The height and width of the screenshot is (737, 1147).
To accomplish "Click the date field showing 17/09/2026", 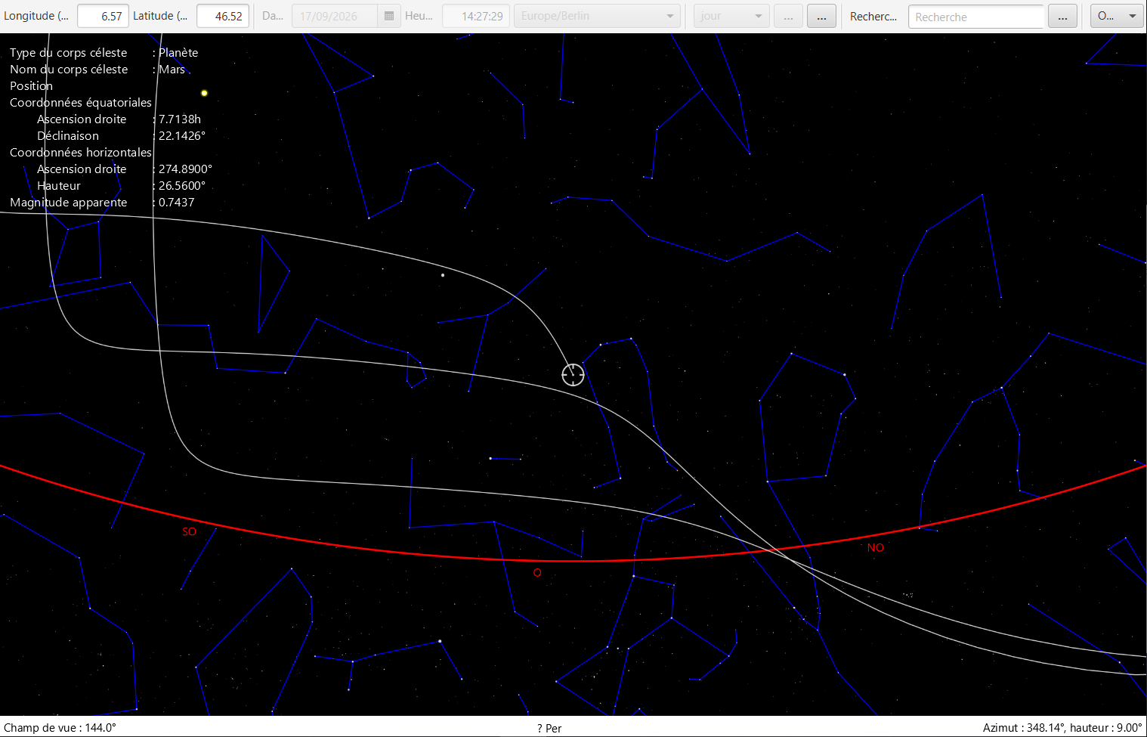I will click(x=334, y=16).
